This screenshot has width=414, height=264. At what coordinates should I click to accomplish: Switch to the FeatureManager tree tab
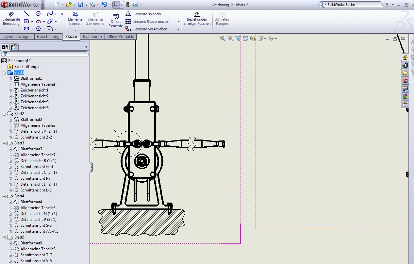coord(5,47)
